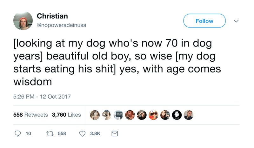Open the Gromit dog avatar liker profile
The width and height of the screenshot is (254, 148).
(107, 115)
